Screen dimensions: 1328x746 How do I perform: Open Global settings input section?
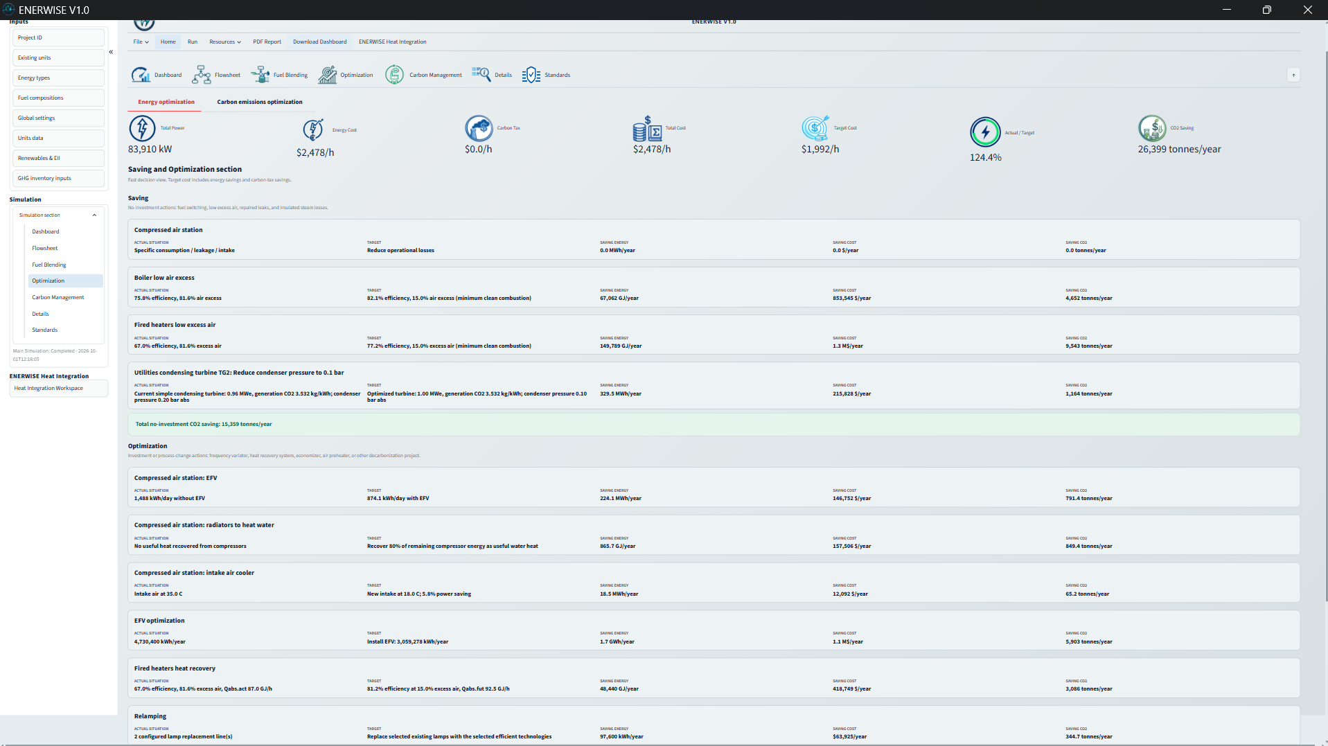pos(58,118)
